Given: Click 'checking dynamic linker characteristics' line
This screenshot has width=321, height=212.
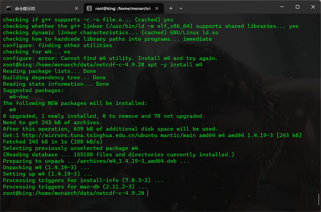Looking at the screenshot, I should 111,32.
